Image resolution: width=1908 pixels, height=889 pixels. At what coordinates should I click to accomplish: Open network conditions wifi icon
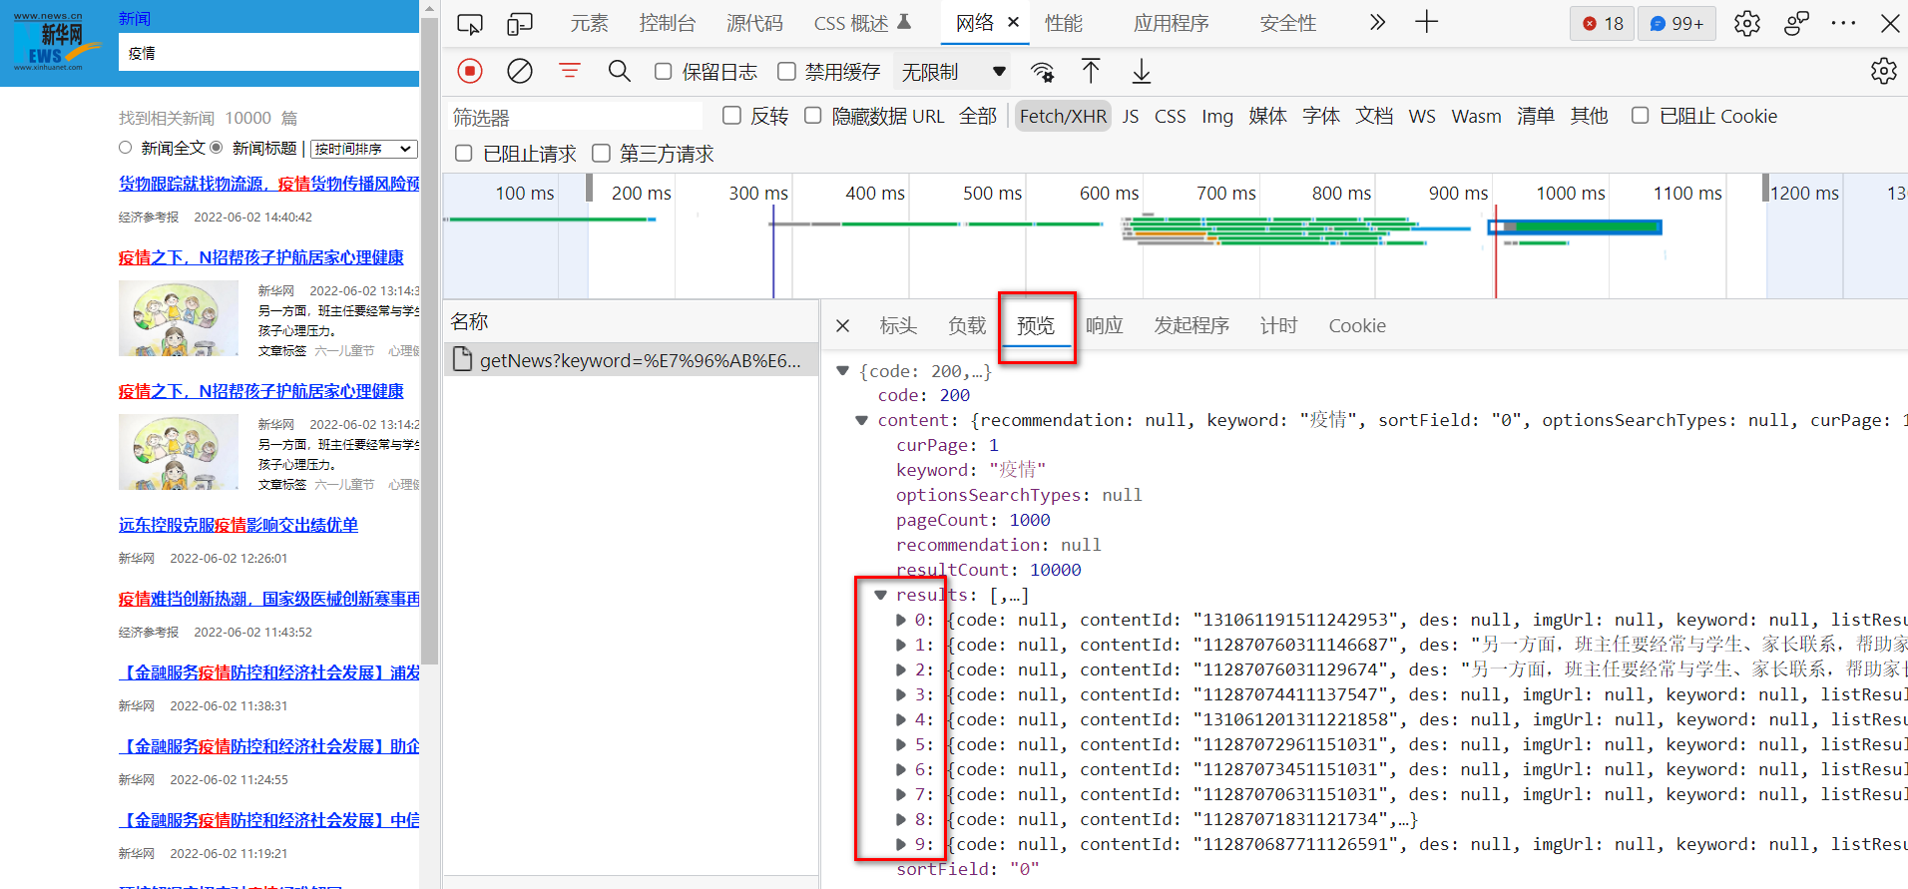point(1043,72)
